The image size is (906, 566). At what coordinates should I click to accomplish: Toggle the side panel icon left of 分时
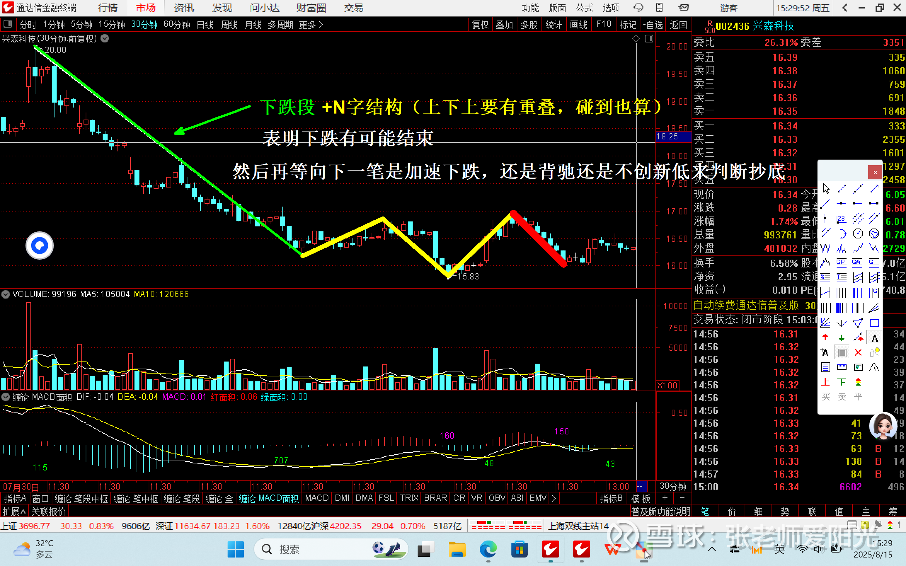tap(7, 24)
